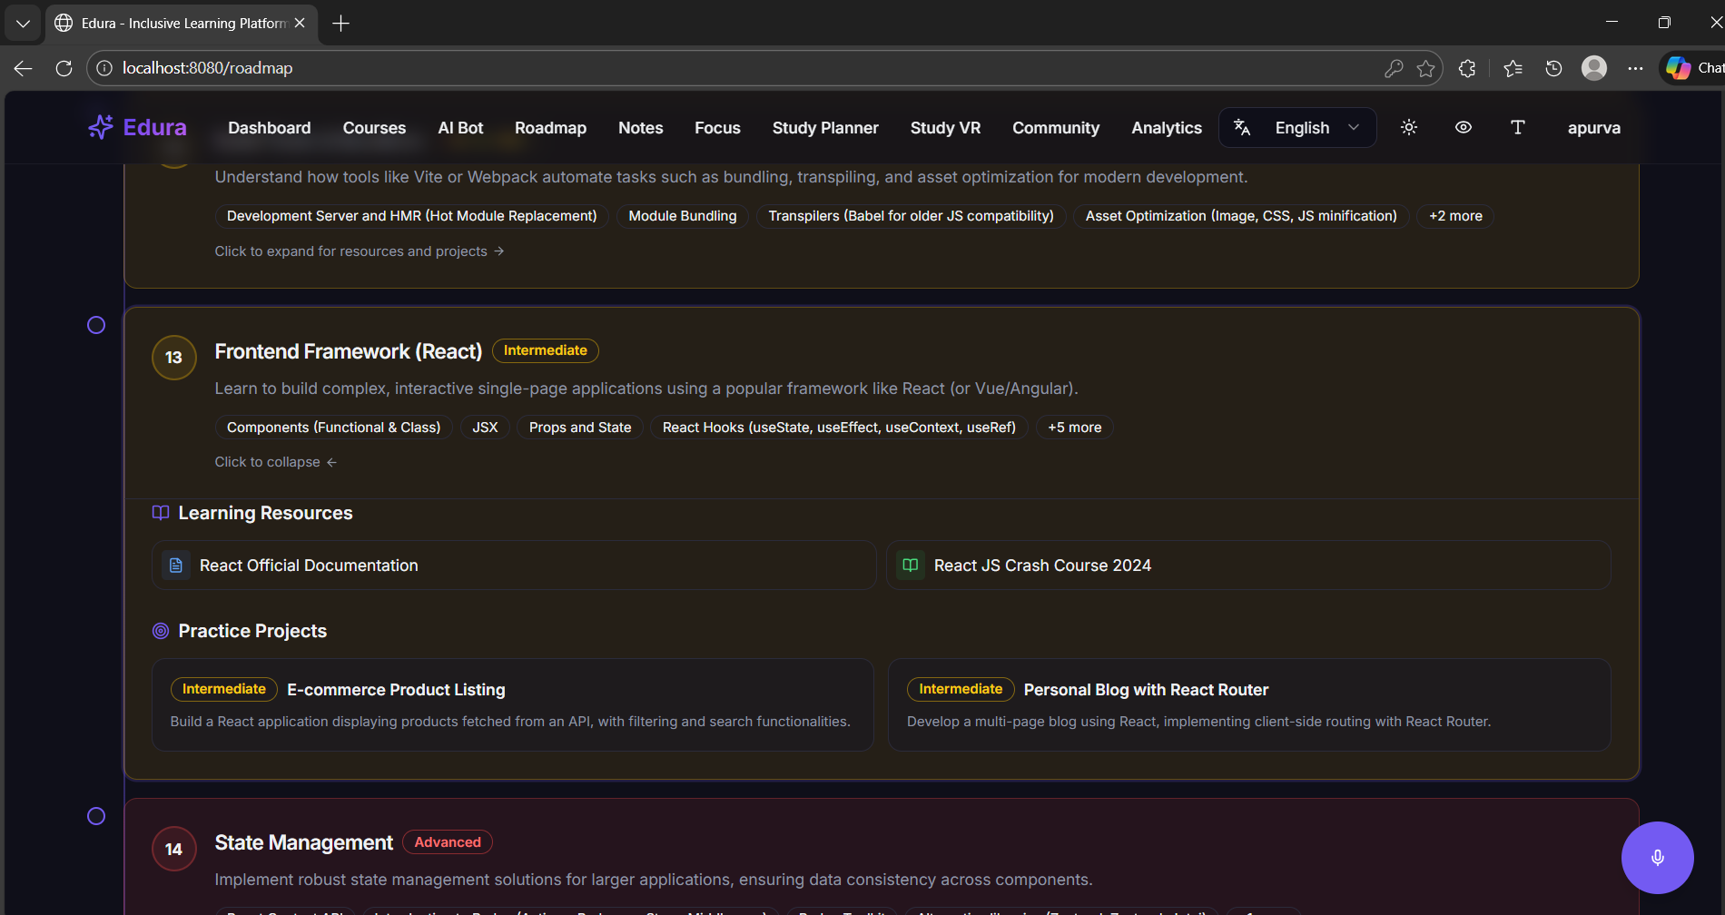Click the Advanced badge on State Management
The width and height of the screenshot is (1725, 915).
coord(448,842)
